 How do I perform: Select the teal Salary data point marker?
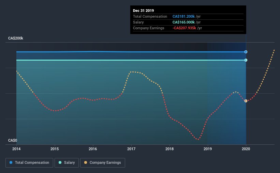point(246,60)
